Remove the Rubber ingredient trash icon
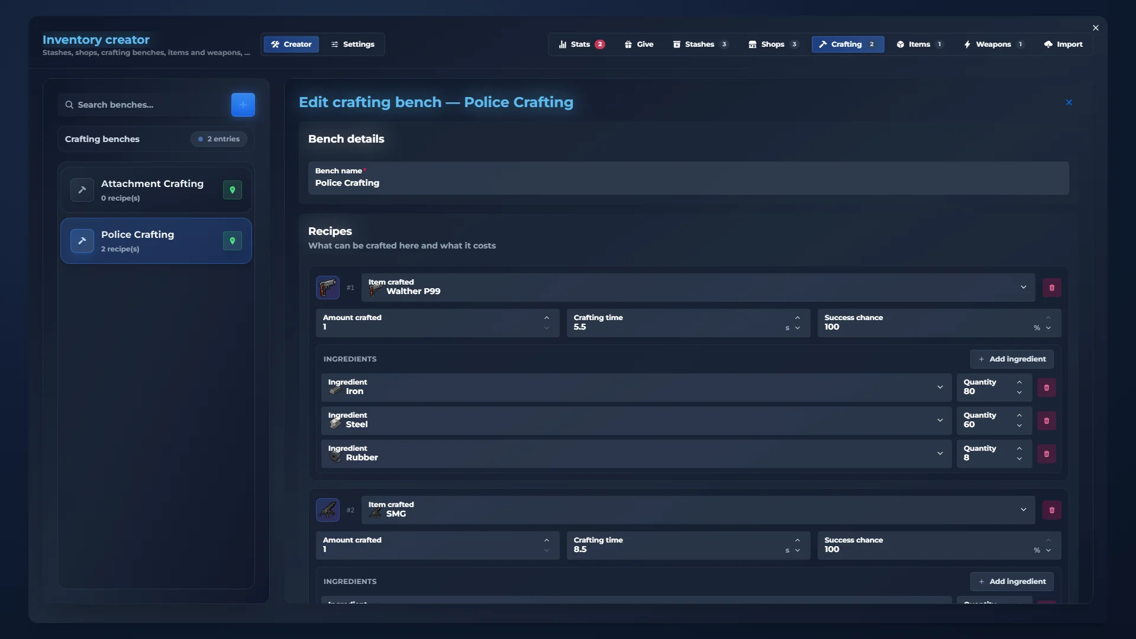 click(x=1046, y=454)
